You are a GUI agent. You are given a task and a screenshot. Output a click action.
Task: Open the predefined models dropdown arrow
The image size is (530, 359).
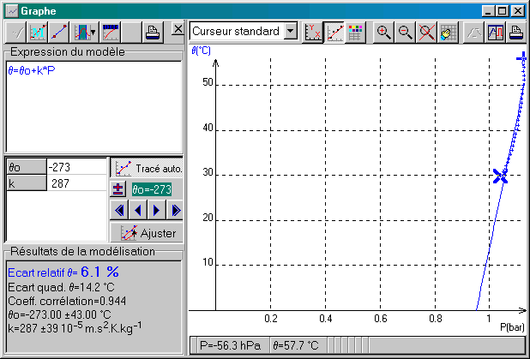(x=92, y=33)
